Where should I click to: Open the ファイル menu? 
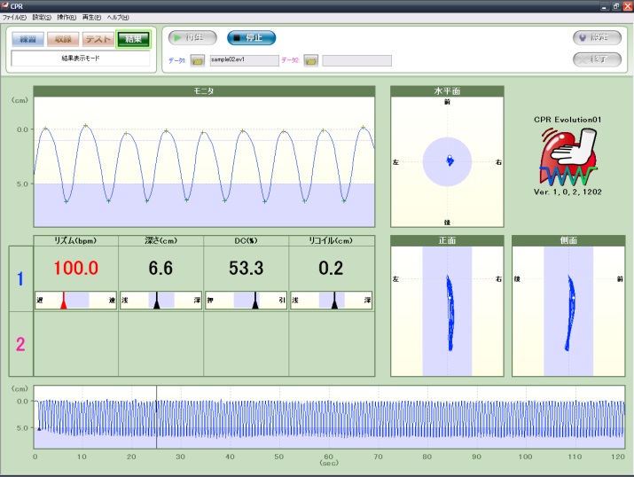tap(15, 18)
